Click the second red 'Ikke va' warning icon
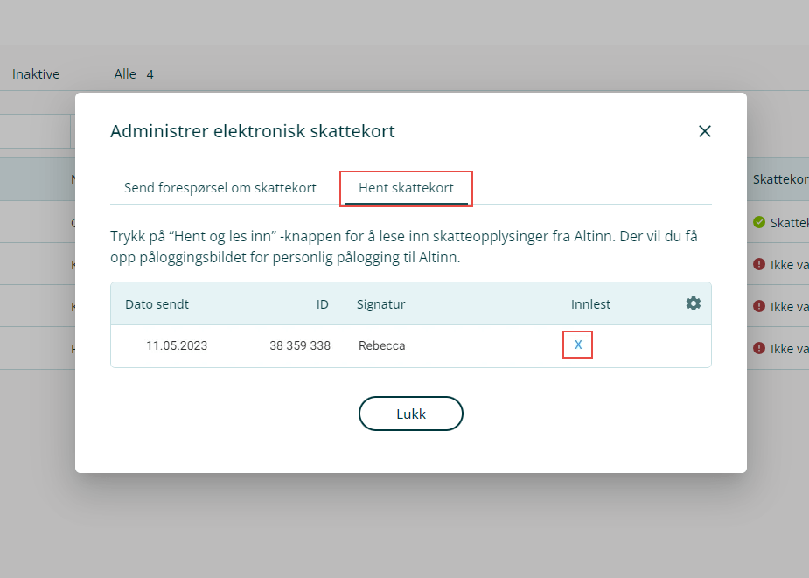 click(x=759, y=306)
